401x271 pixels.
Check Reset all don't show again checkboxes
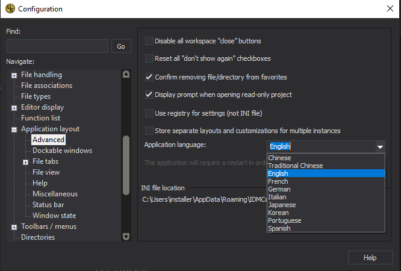pyautogui.click(x=149, y=58)
